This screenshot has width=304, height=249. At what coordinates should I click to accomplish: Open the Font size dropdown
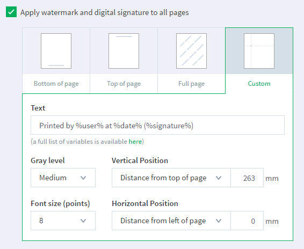63,221
